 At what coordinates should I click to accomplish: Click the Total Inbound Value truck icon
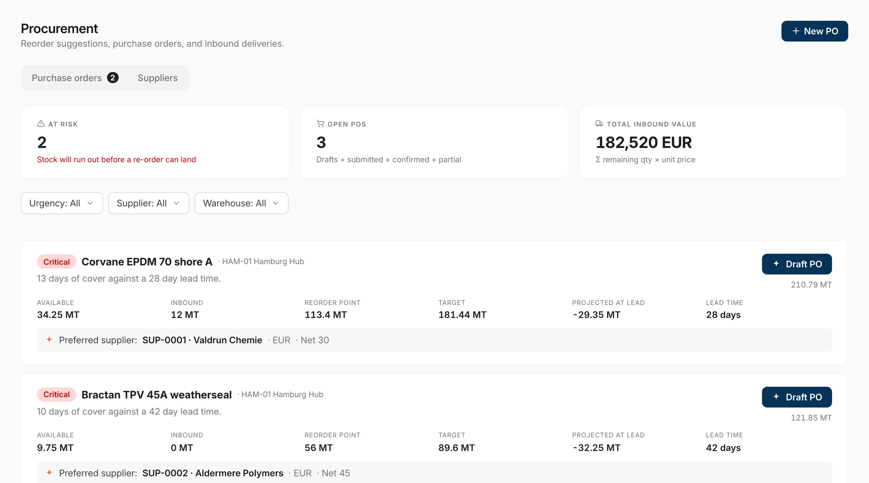[599, 124]
